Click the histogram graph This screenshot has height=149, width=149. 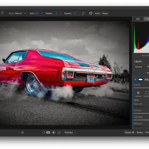click(141, 38)
